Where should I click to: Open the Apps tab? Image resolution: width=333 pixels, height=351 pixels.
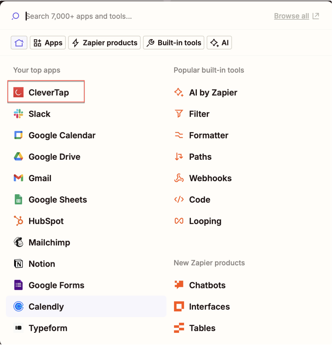(48, 43)
